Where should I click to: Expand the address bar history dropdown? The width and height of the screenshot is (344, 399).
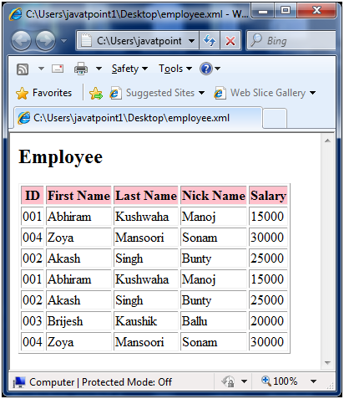click(x=191, y=41)
